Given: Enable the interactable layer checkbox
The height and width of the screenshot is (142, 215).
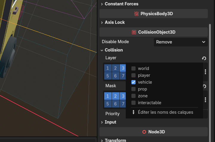Looking at the screenshot, I should coord(133,103).
